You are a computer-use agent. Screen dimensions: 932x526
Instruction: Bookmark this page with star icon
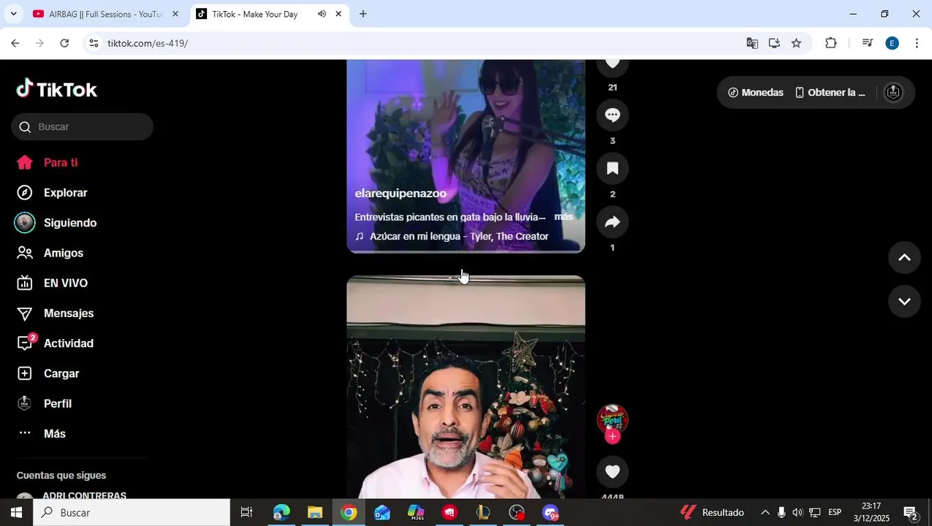point(796,43)
